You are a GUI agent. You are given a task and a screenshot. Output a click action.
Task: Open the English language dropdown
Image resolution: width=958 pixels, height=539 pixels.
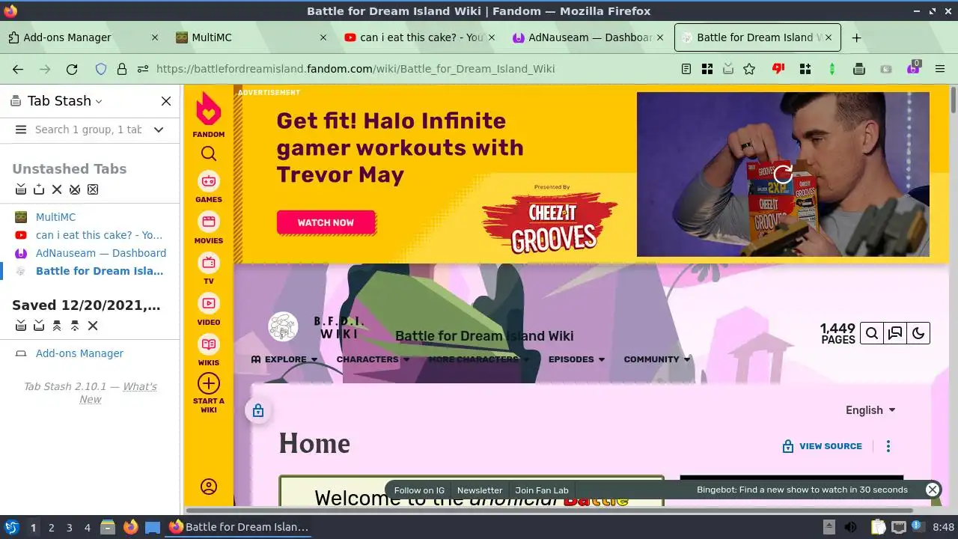[870, 410]
